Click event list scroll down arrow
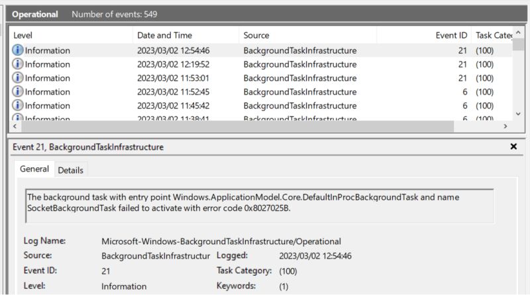This screenshot has height=295, width=530. click(518, 114)
